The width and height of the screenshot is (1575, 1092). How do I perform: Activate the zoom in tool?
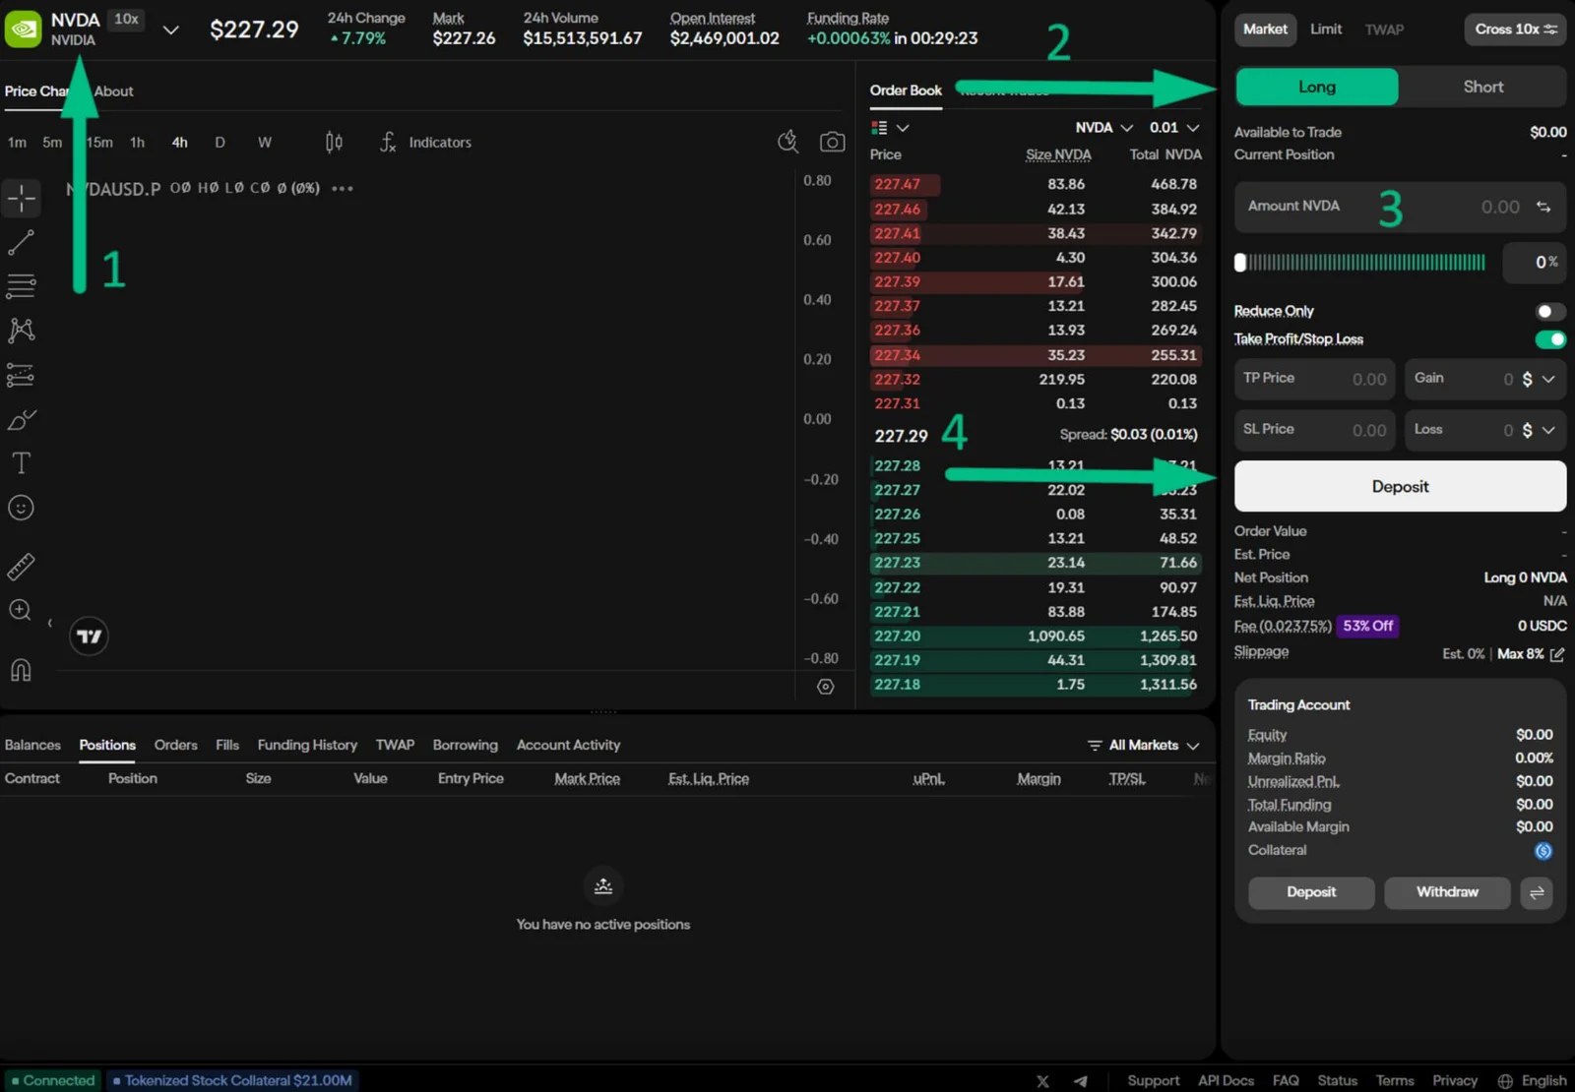coord(21,610)
